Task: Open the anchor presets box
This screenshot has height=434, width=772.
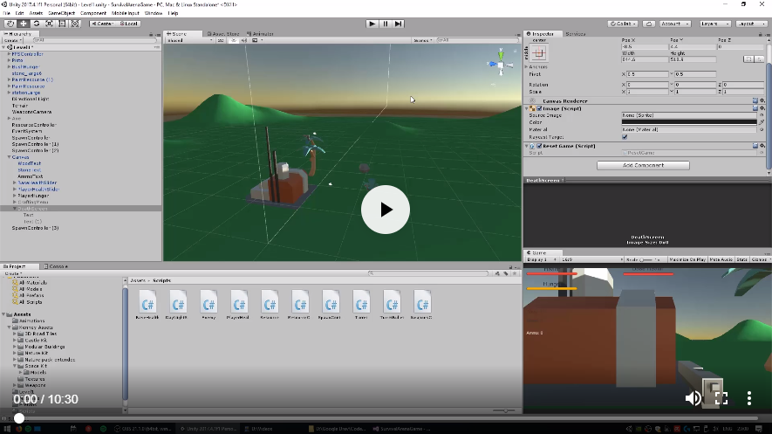Action: [539, 52]
